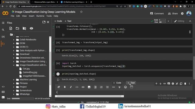Close the Files pane
This screenshot has height=109, width=195.
[48, 22]
